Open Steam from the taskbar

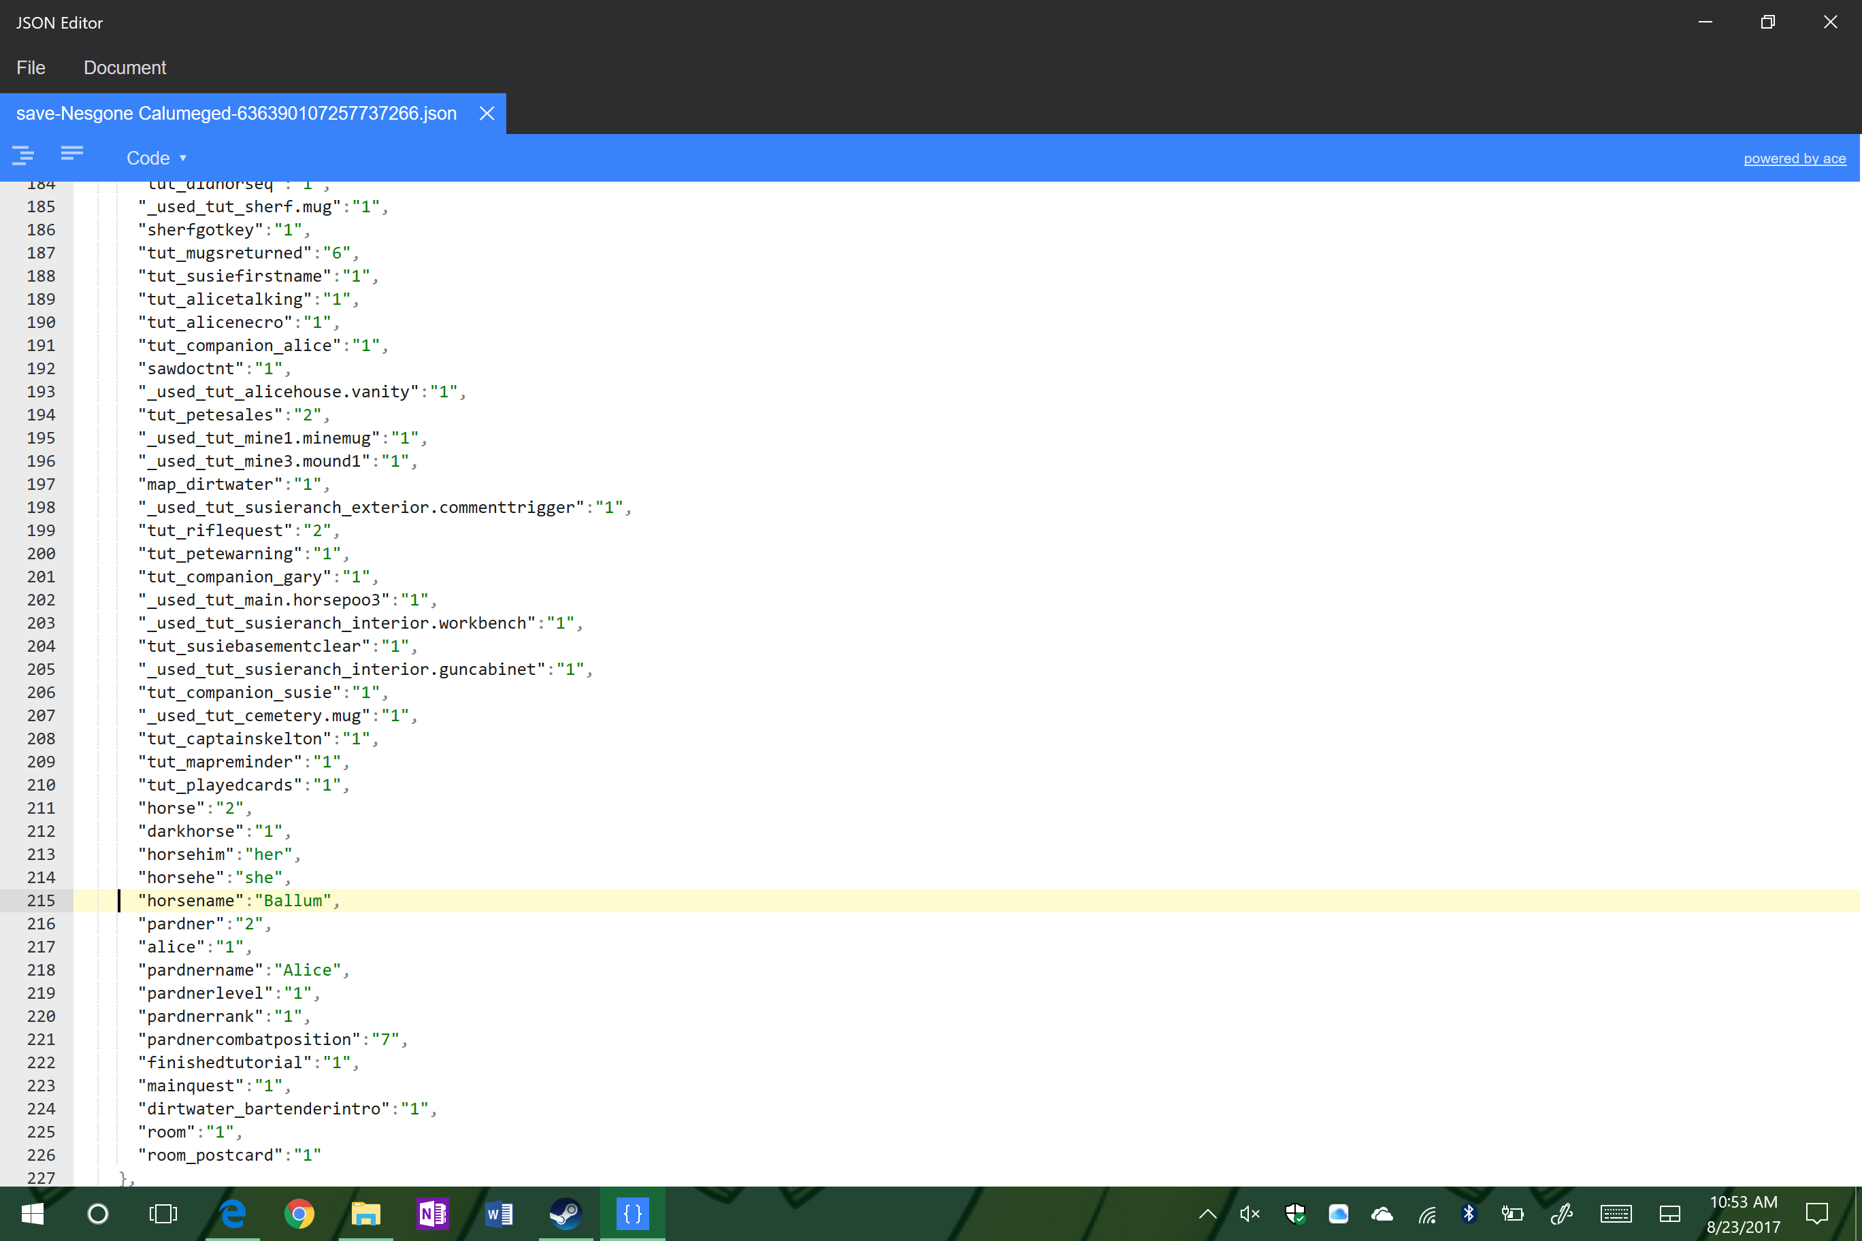(x=566, y=1213)
